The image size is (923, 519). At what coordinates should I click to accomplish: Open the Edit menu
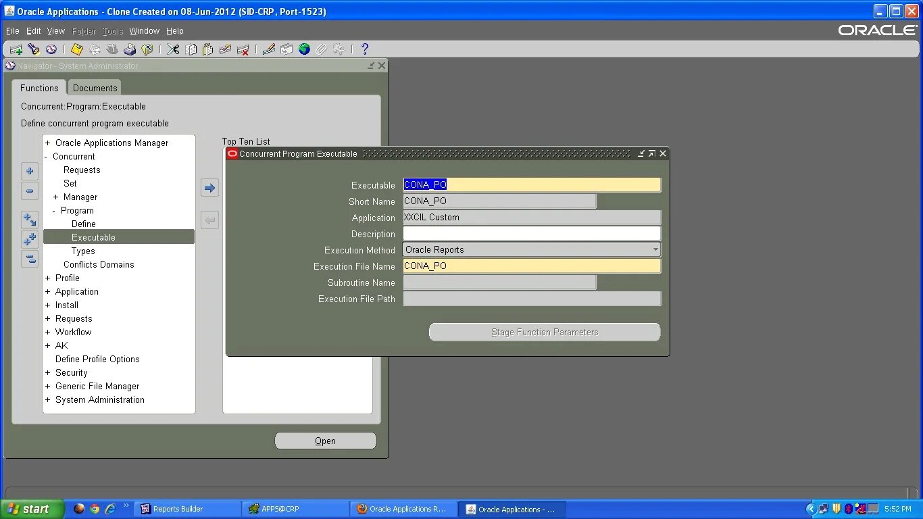click(x=34, y=31)
